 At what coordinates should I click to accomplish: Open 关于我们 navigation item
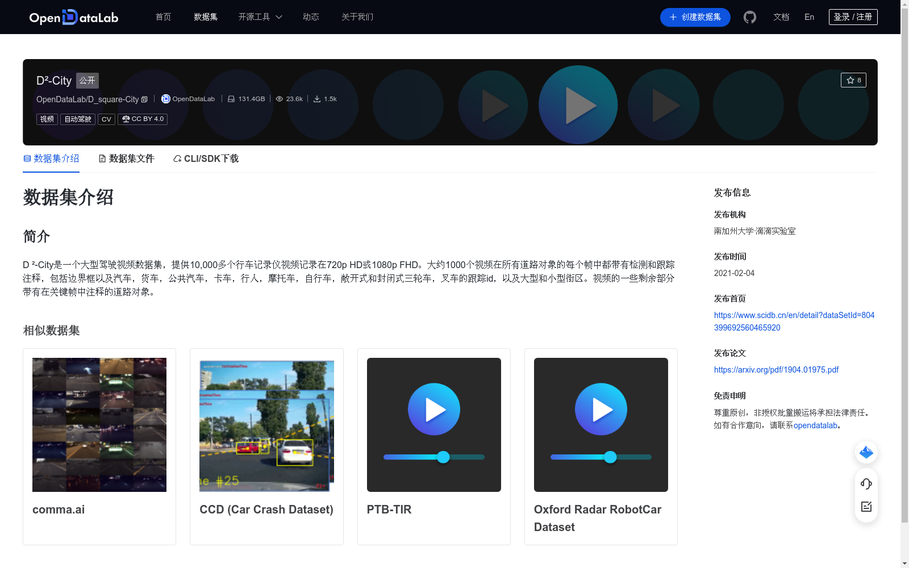pyautogui.click(x=357, y=17)
